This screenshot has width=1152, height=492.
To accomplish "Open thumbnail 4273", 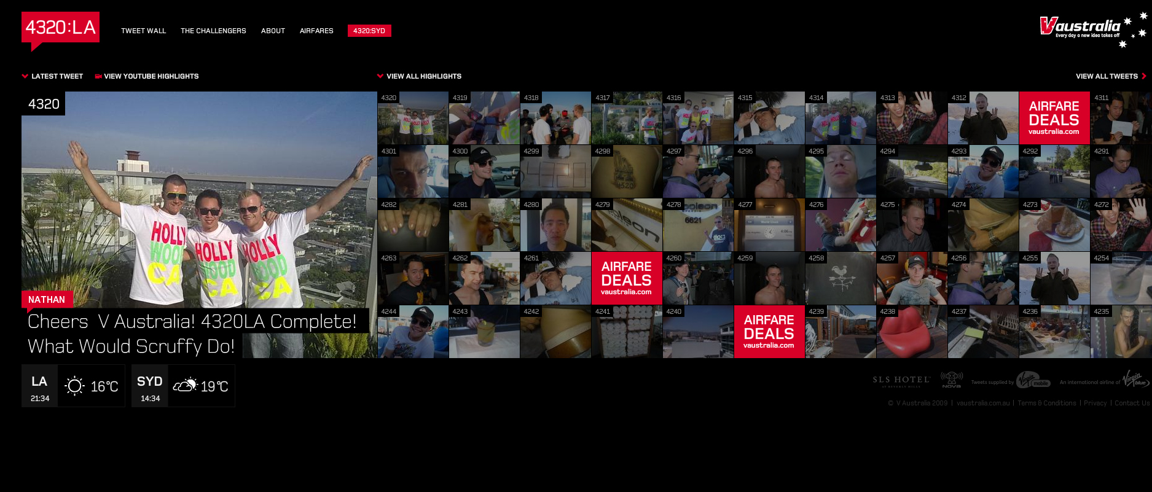I will 1054,225.
